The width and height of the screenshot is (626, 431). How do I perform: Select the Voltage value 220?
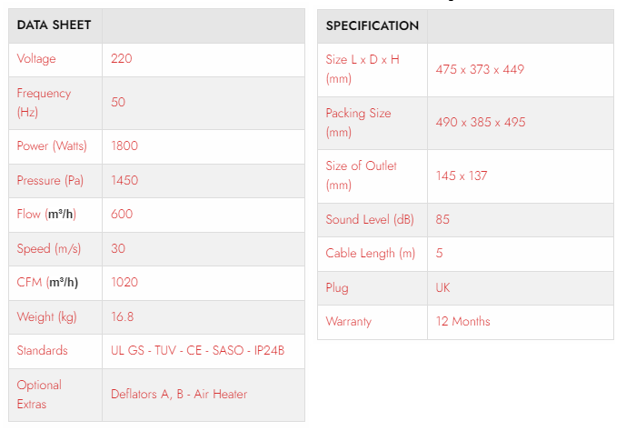click(122, 59)
